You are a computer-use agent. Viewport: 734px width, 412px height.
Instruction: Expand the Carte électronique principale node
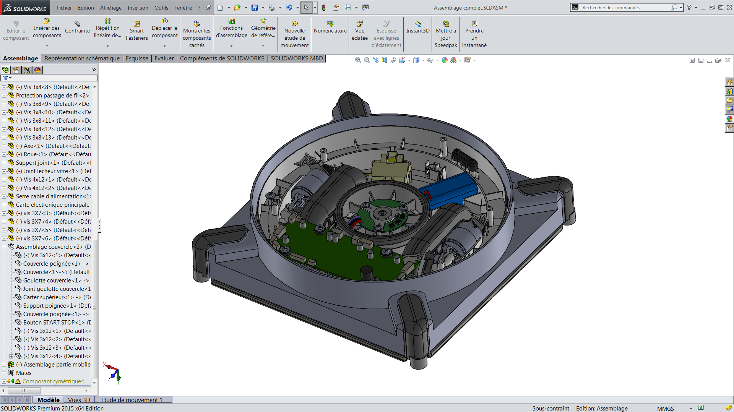[4, 205]
